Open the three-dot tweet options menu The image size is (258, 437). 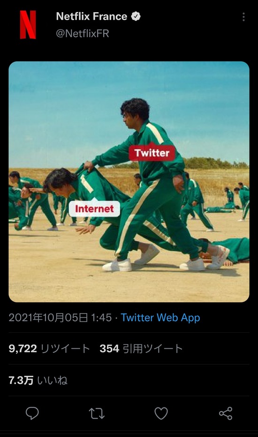(x=244, y=17)
